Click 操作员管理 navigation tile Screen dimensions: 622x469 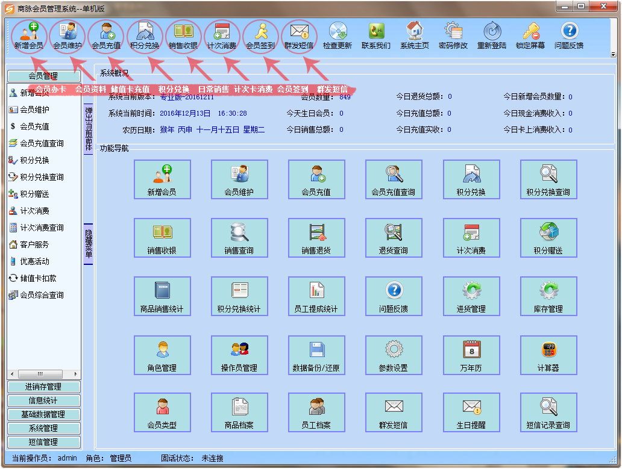point(239,355)
